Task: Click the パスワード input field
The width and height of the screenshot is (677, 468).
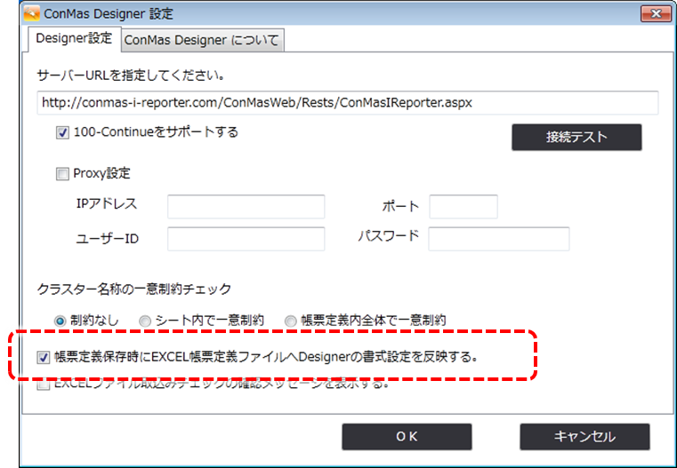Action: pyautogui.click(x=498, y=239)
